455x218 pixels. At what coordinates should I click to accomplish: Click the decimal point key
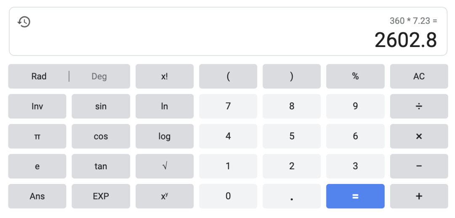[292, 196]
